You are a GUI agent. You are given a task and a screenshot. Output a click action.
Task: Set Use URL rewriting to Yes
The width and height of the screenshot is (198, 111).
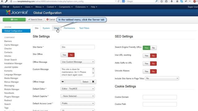146,55
